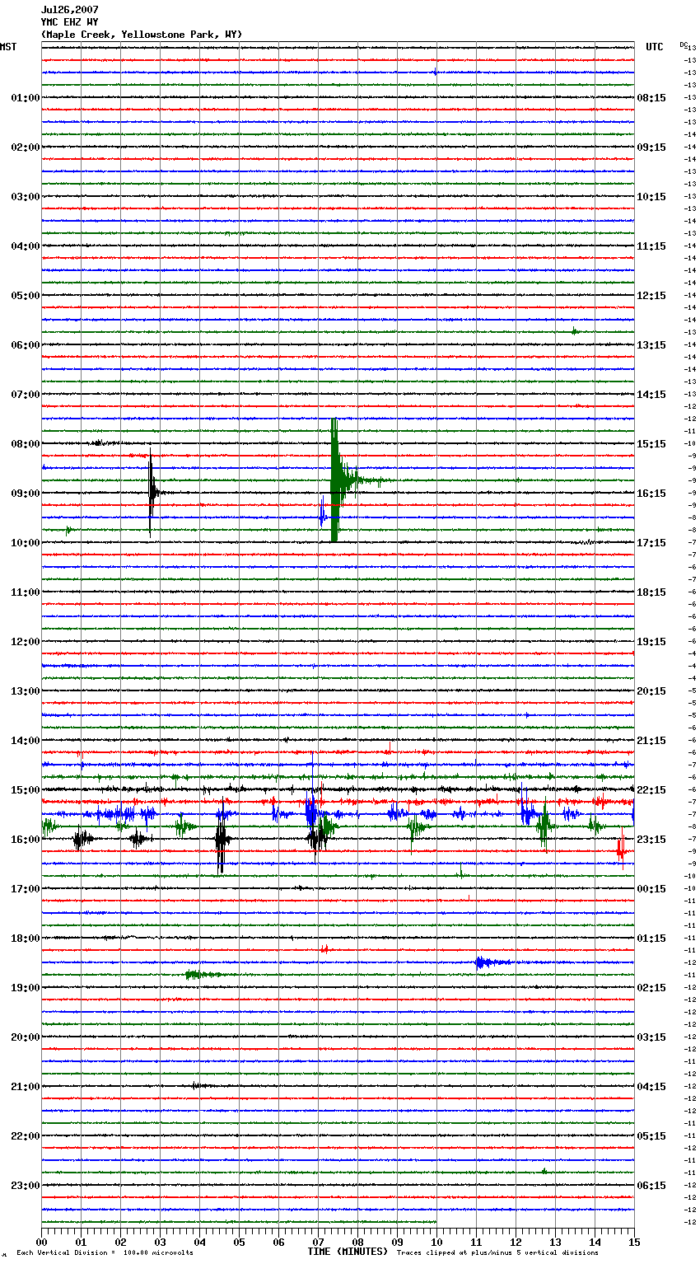700x1264 pixels.
Task: Select the 16:00 MST time label
Action: click(x=26, y=840)
